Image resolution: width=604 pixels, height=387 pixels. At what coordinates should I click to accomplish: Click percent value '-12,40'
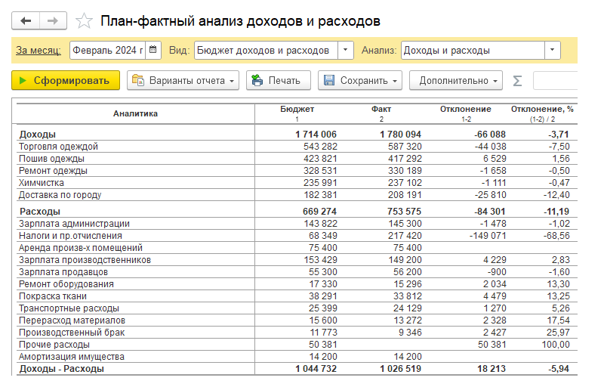[556, 195]
